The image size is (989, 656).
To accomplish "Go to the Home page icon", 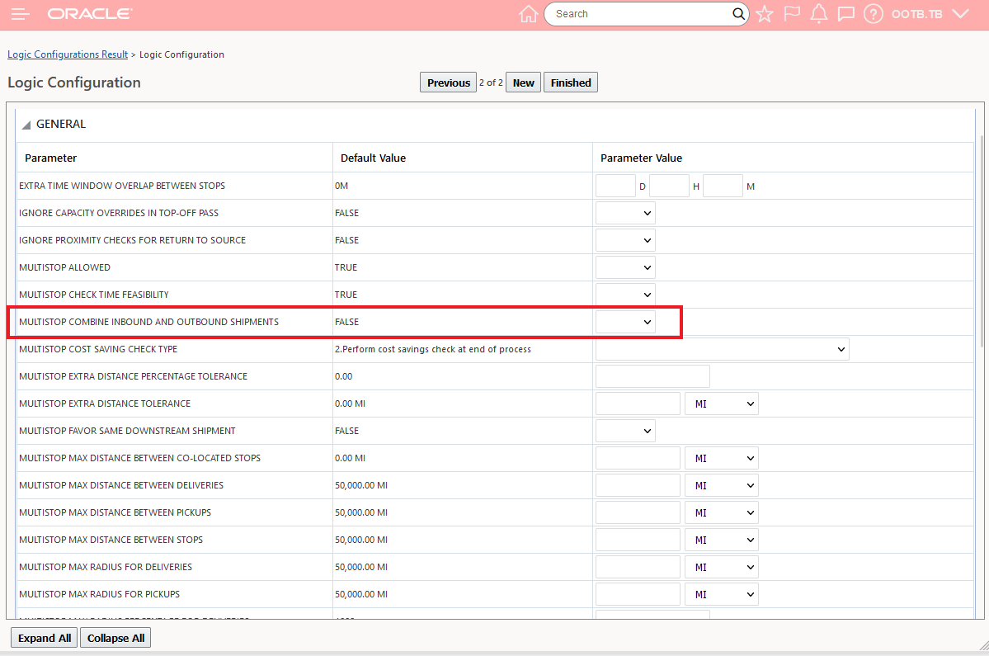I will pyautogui.click(x=528, y=14).
